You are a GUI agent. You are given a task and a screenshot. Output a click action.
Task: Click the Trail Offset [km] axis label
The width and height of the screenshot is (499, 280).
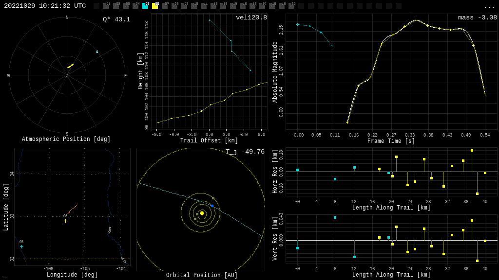tap(209, 140)
